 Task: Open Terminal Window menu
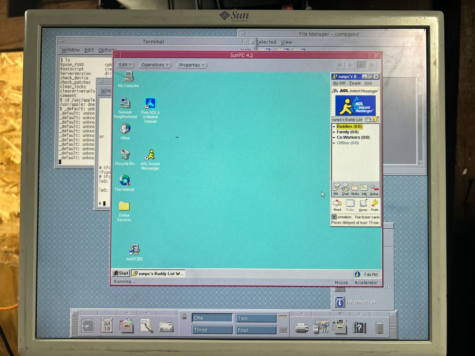[x=71, y=50]
